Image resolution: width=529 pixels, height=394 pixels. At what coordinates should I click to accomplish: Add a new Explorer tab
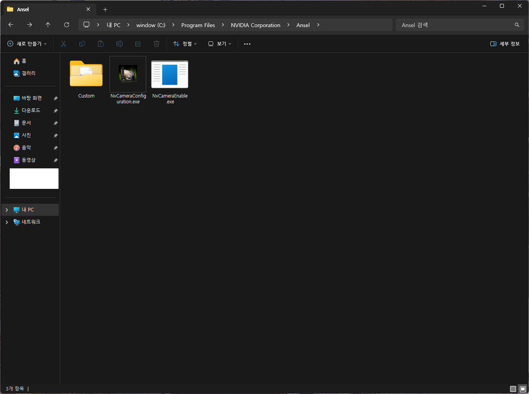105,9
